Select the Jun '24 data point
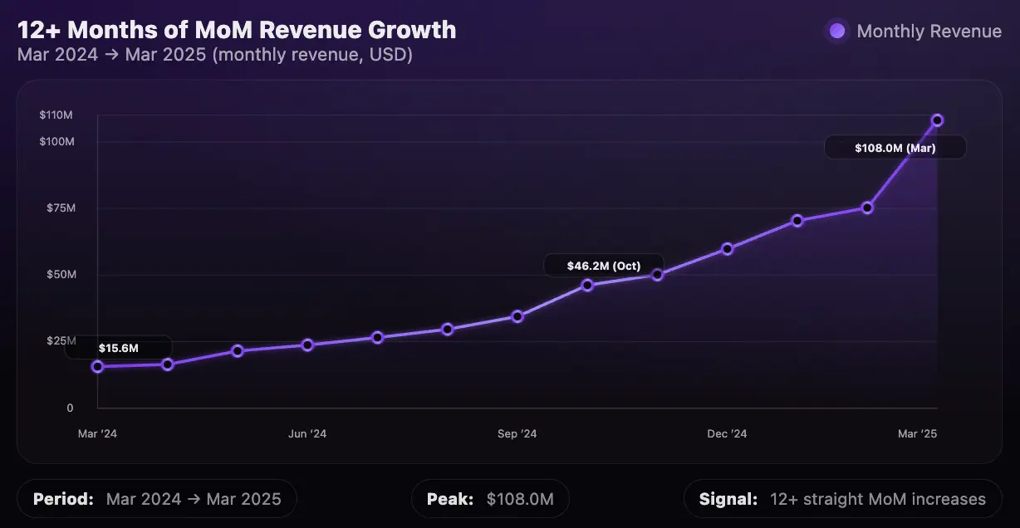1020x528 pixels. [x=307, y=345]
